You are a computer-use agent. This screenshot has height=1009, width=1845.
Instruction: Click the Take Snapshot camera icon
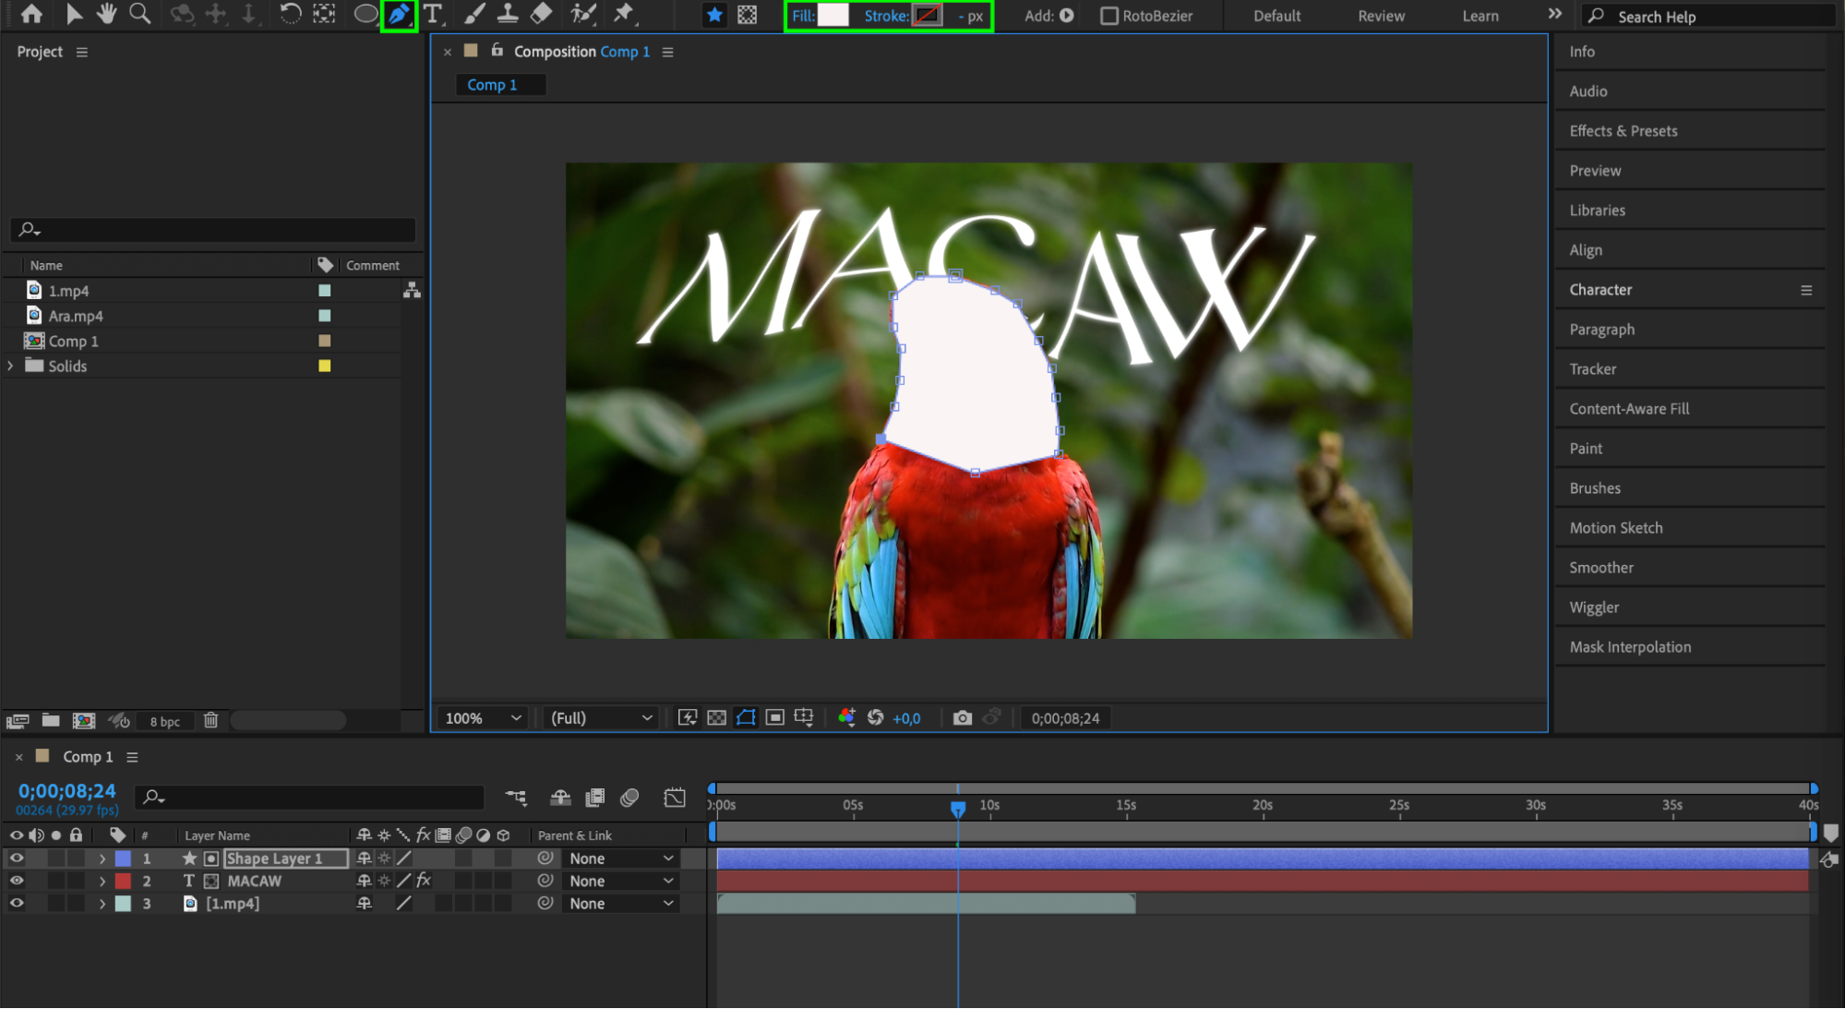pyautogui.click(x=962, y=718)
